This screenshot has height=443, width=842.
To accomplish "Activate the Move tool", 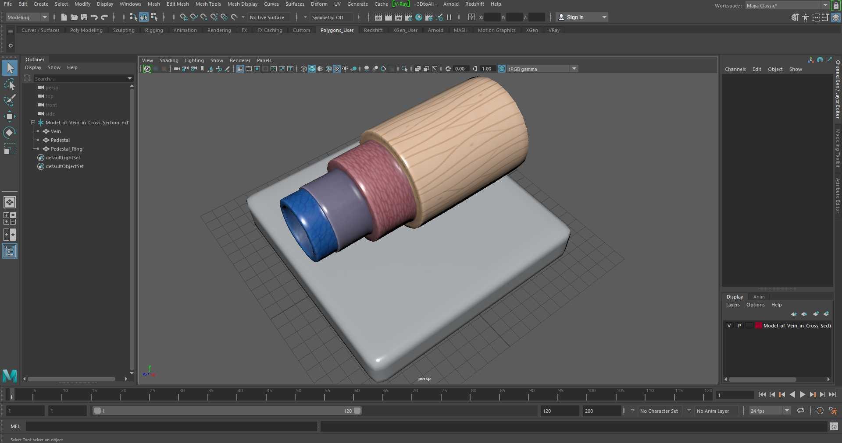I will pos(10,116).
